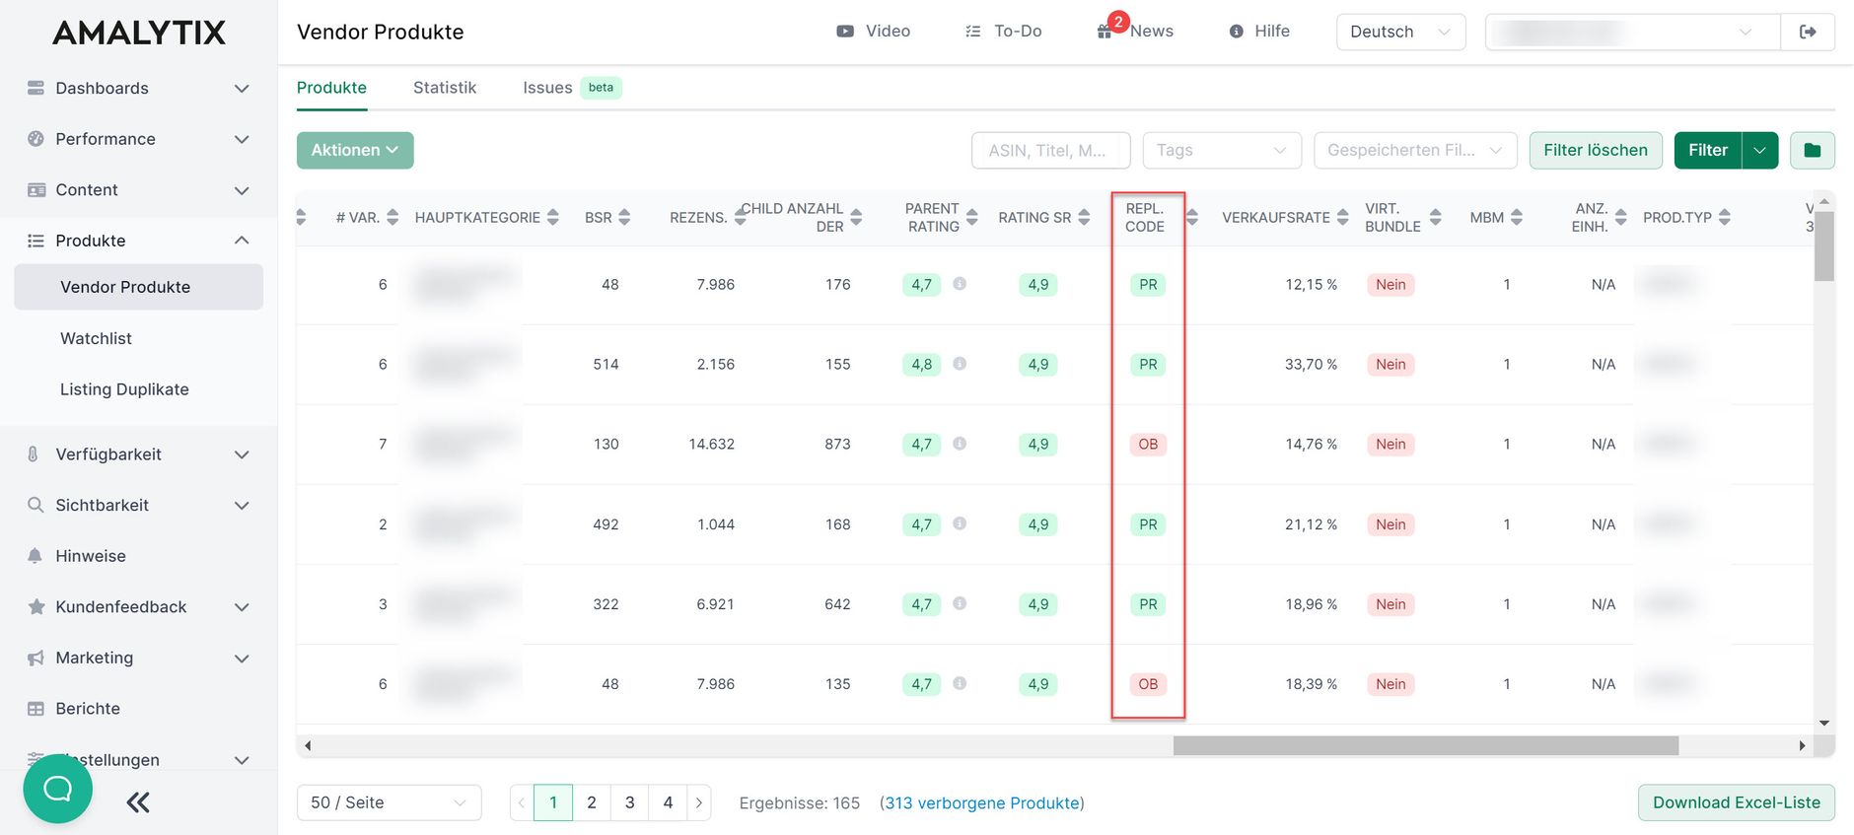Click the Hilfe info icon
1854x835 pixels.
tap(1236, 32)
